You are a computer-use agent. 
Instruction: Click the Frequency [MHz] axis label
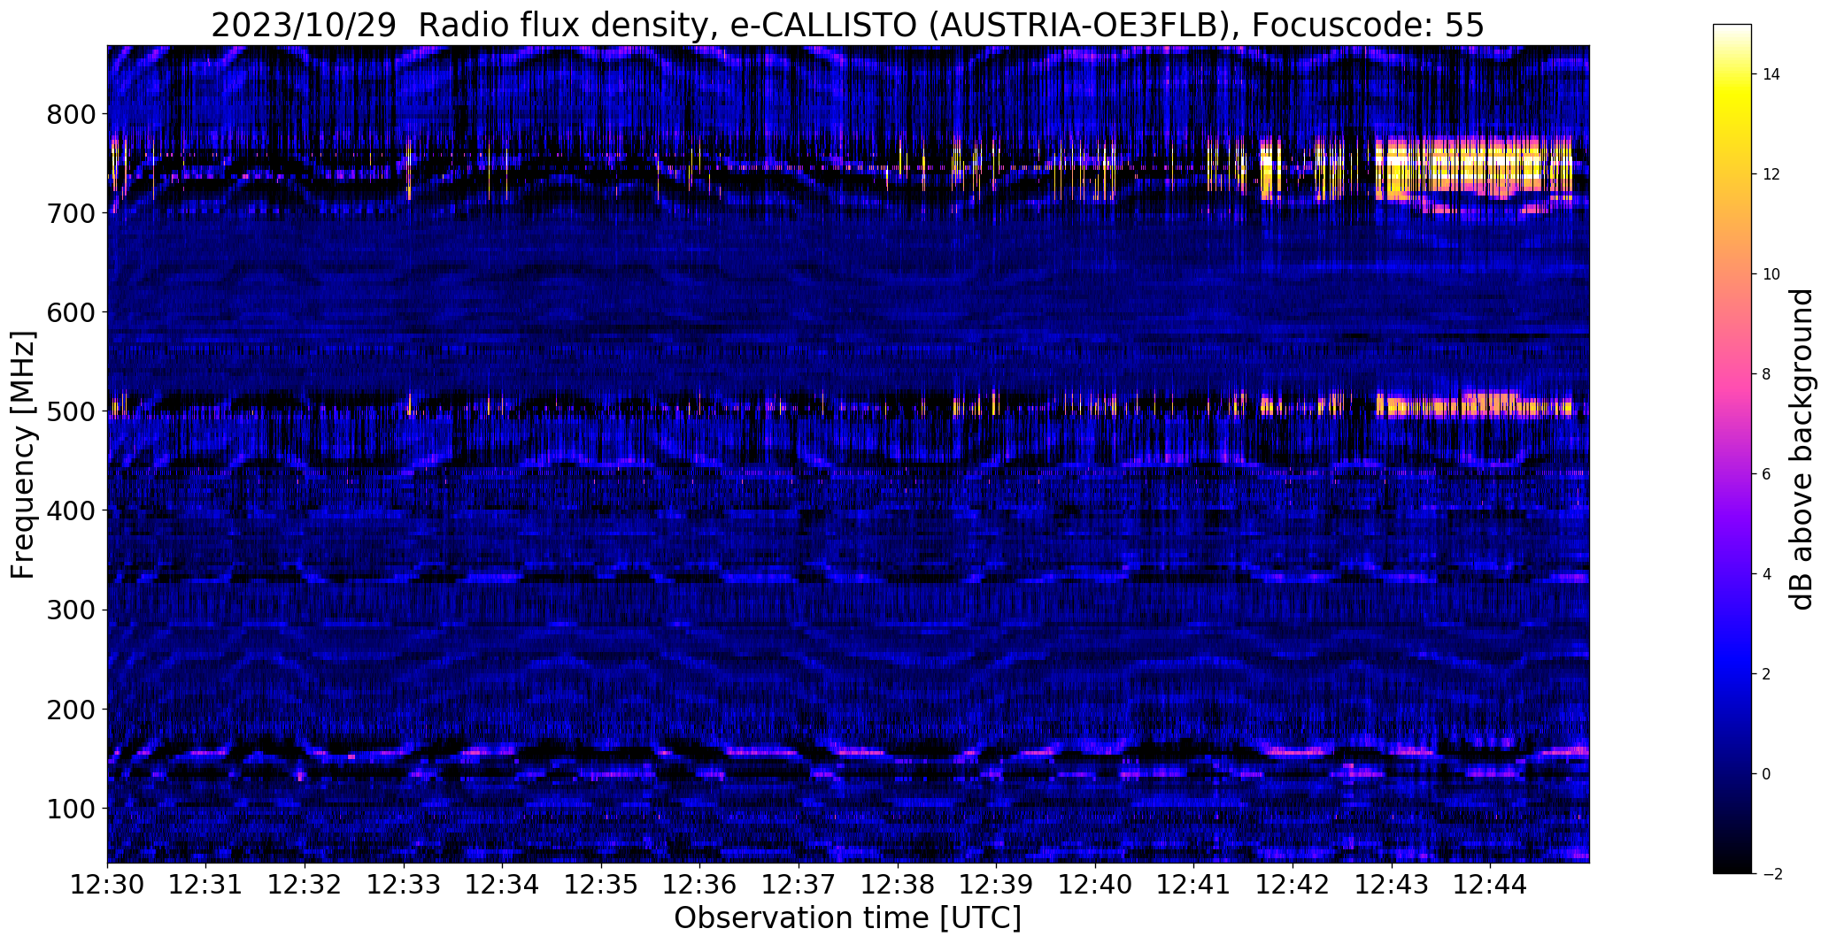[24, 455]
